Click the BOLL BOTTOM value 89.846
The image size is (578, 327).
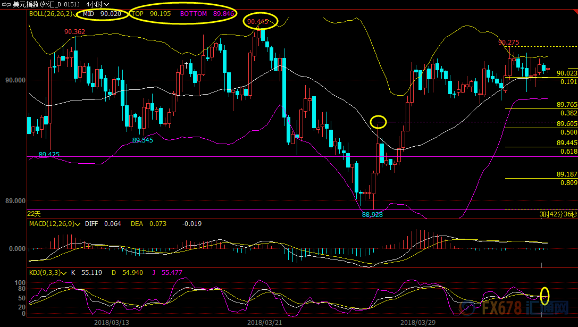pos(224,14)
